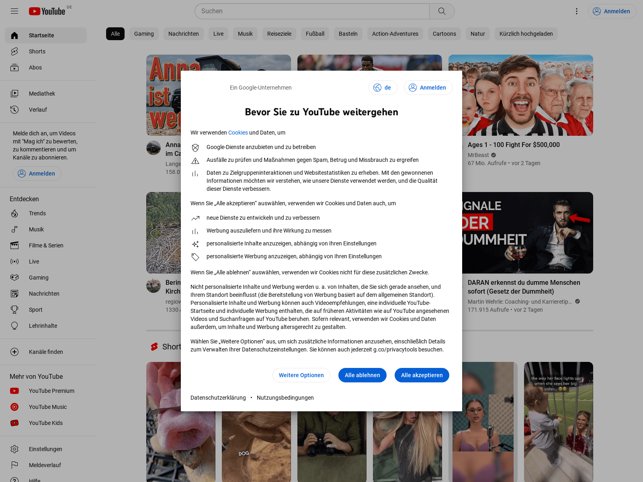This screenshot has height=482, width=643.
Task: Select the Cartoons filter chip
Action: [x=444, y=34]
